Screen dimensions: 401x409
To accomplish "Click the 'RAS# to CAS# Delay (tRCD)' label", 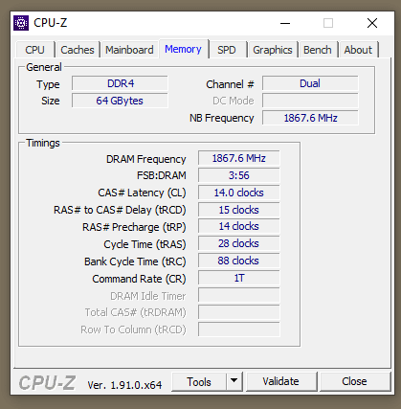I will tap(120, 210).
